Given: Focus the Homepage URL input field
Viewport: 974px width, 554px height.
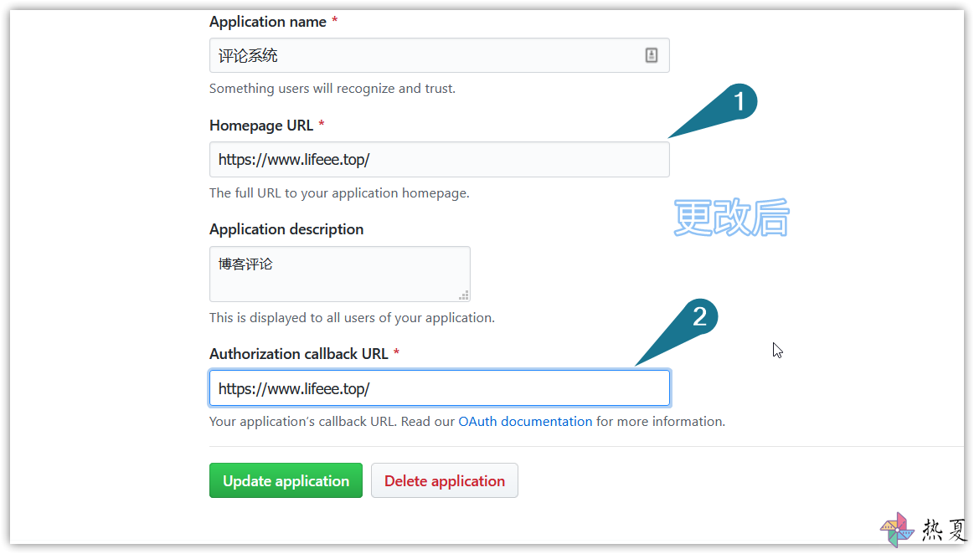Looking at the screenshot, I should (x=439, y=160).
